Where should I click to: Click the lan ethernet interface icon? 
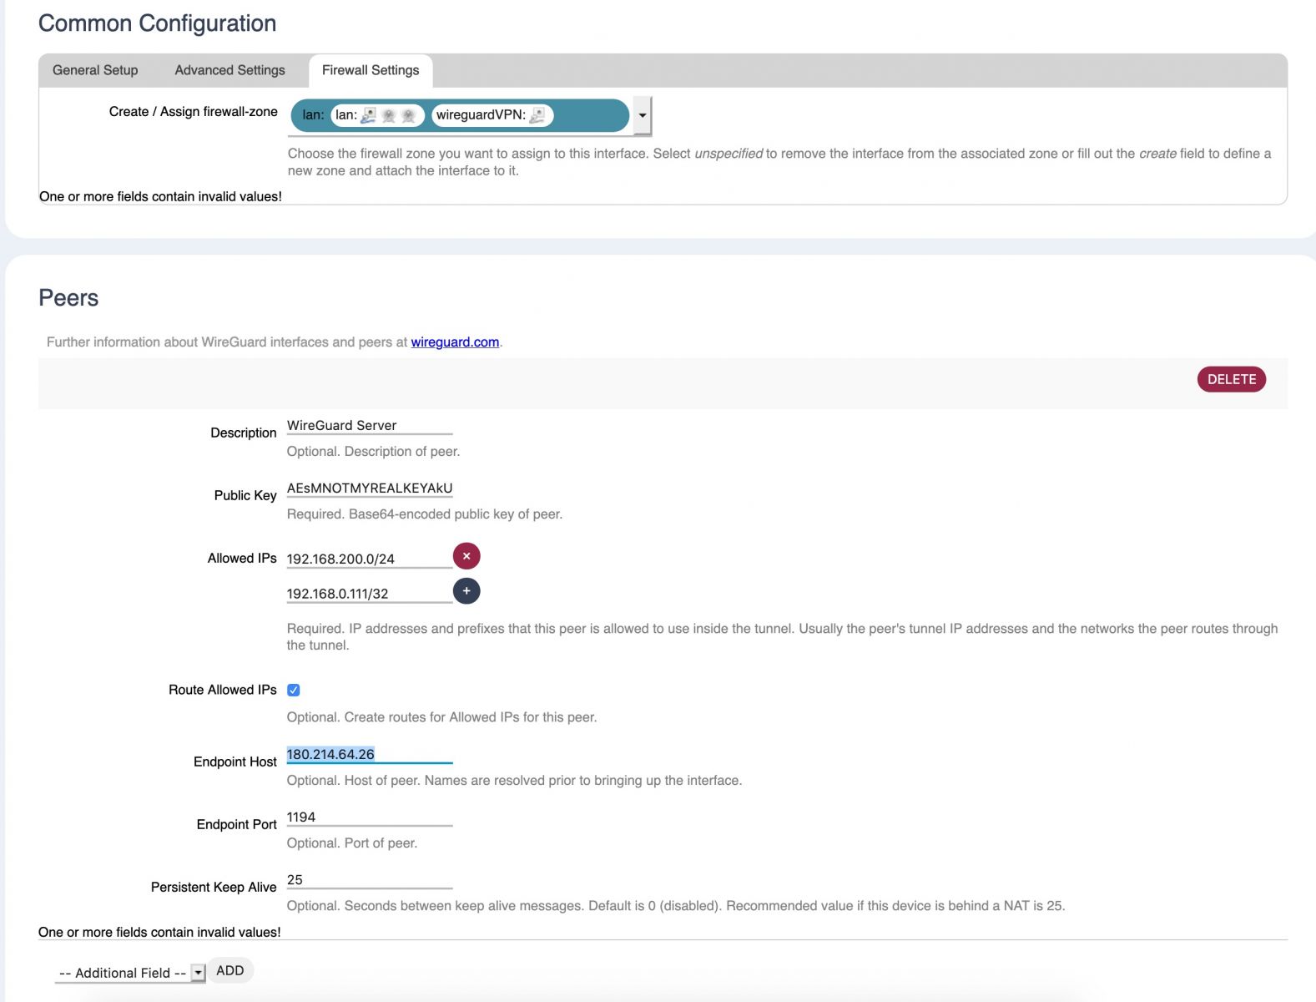click(368, 115)
